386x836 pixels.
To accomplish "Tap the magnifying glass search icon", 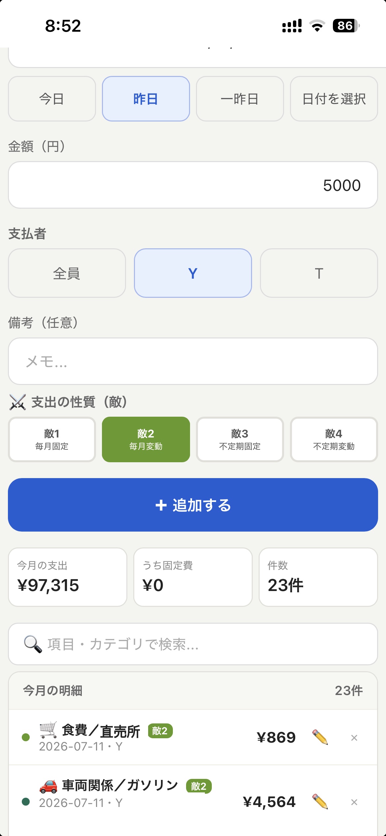I will click(33, 644).
